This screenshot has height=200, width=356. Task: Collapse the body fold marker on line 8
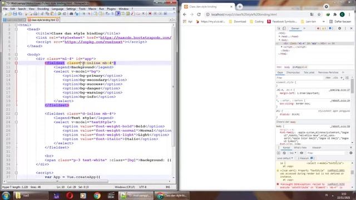point(16,54)
